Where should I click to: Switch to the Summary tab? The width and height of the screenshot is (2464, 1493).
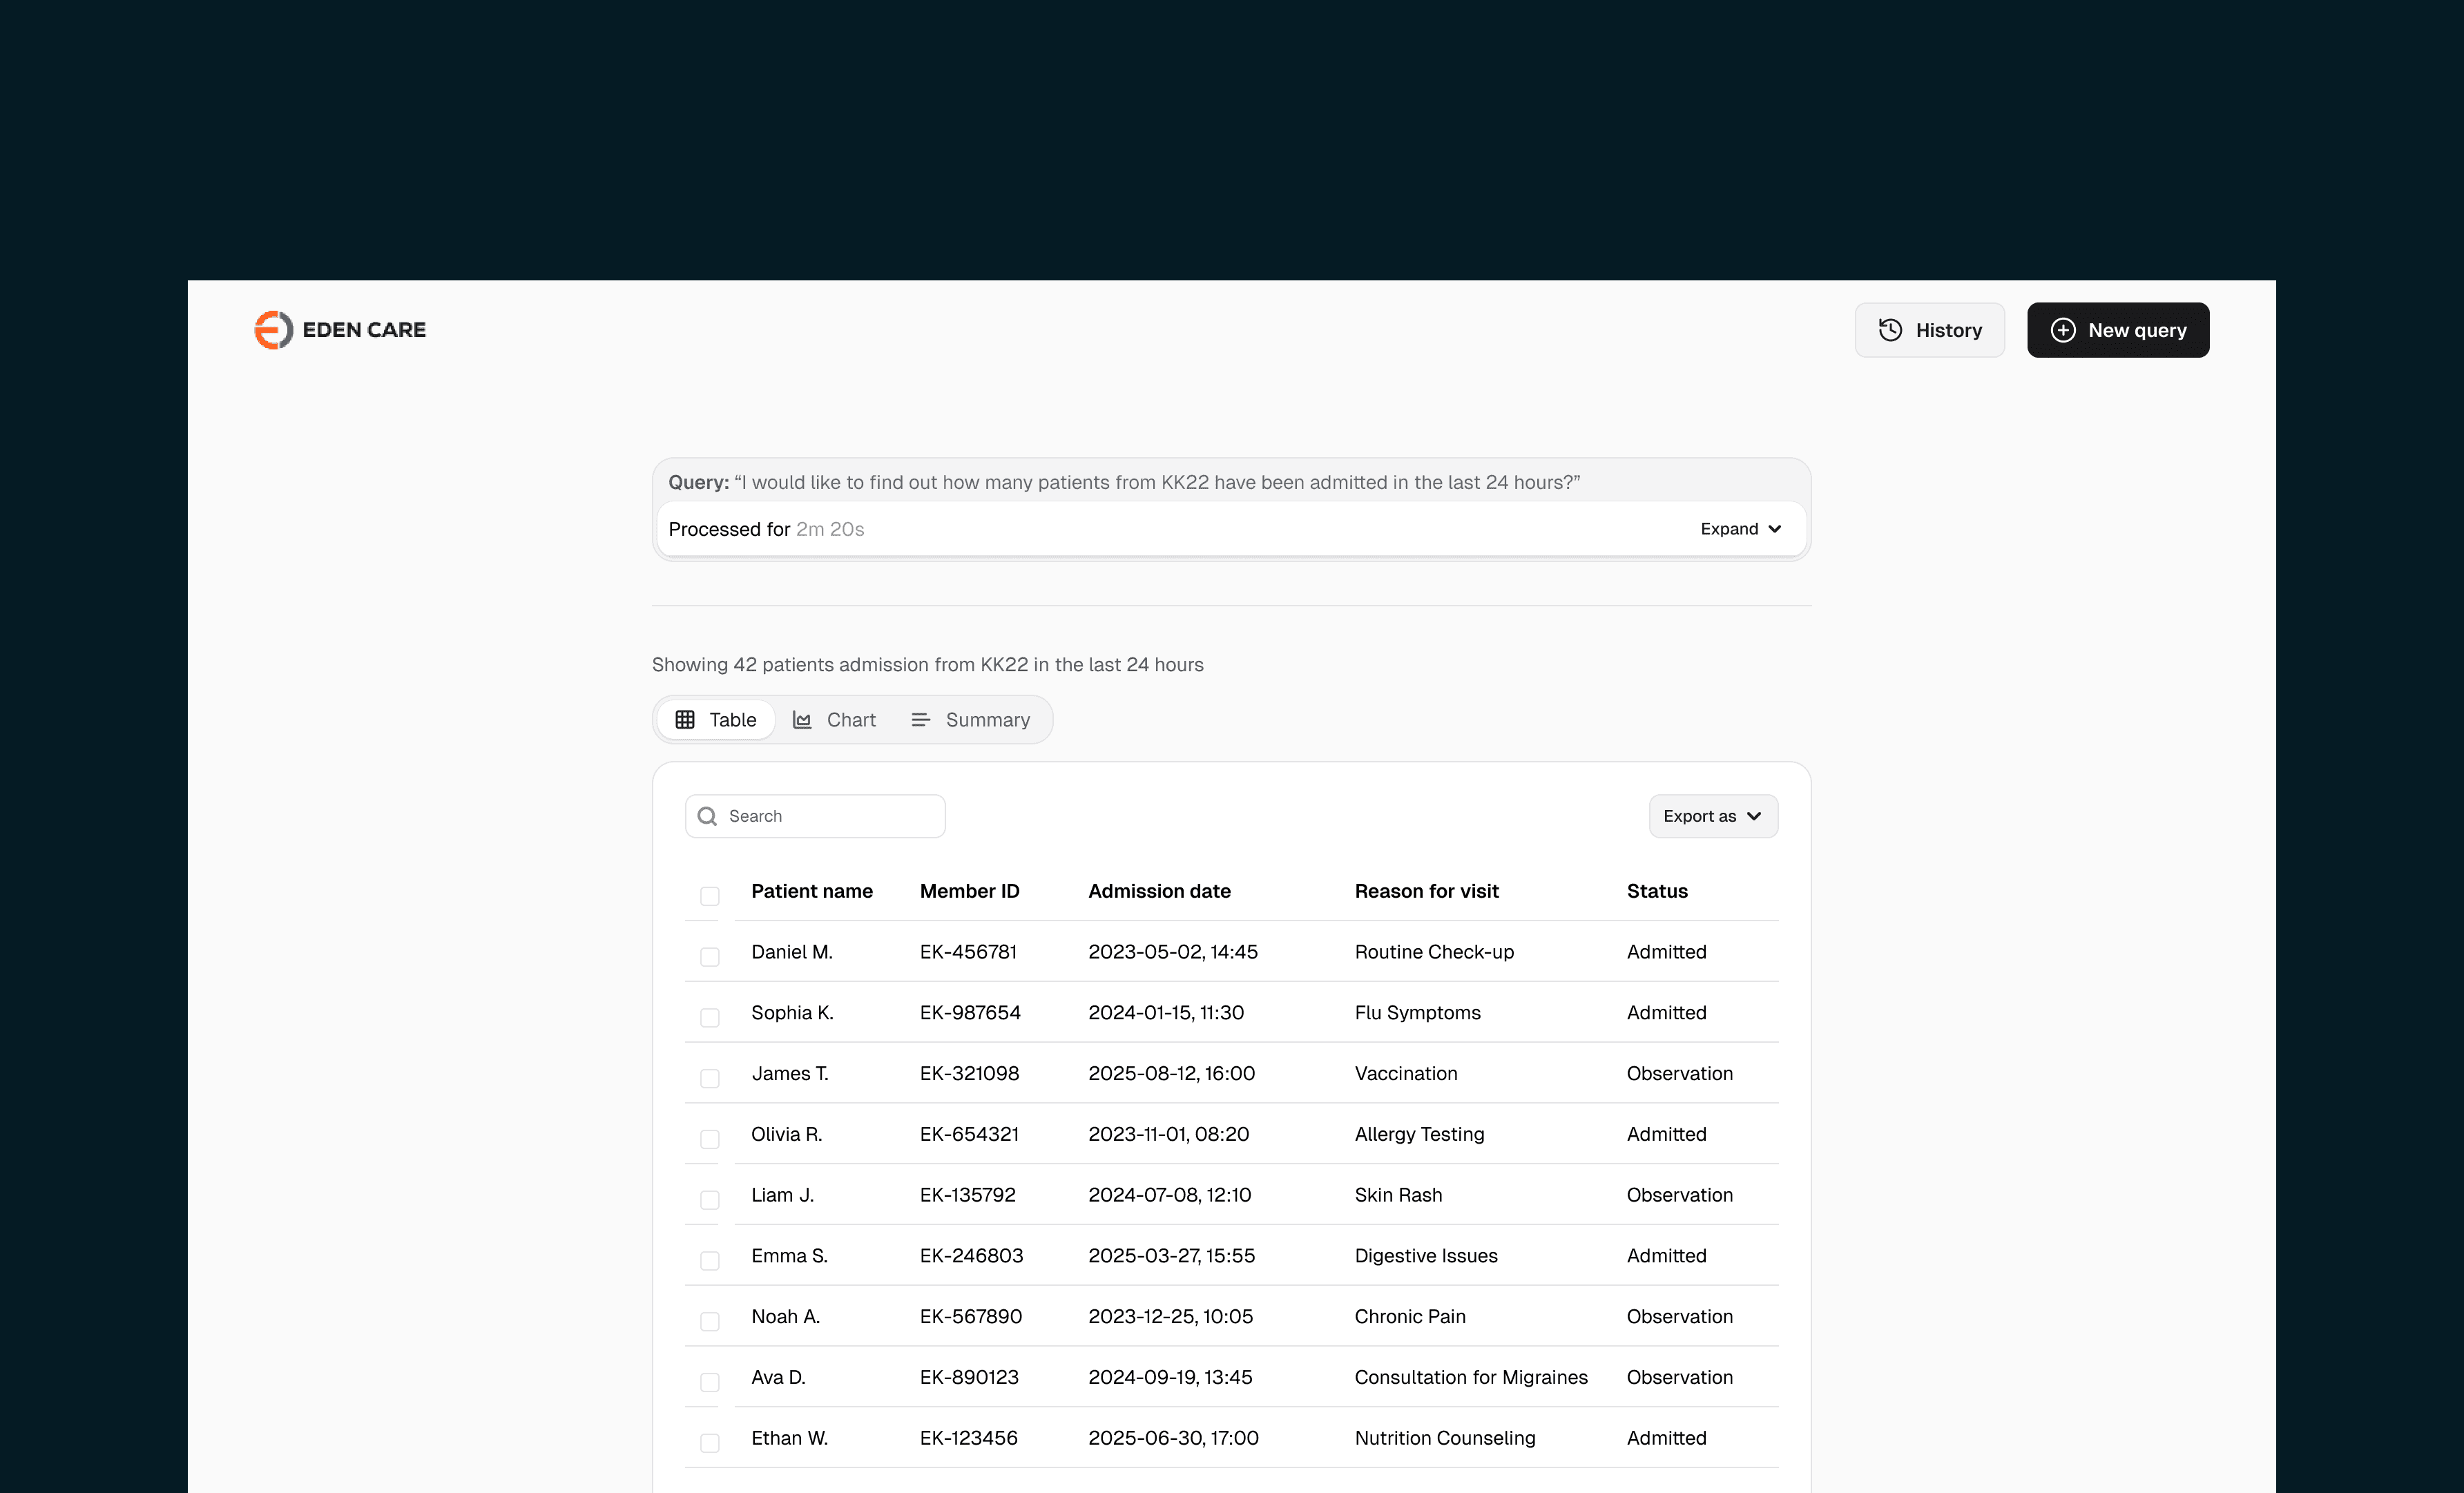pos(970,720)
